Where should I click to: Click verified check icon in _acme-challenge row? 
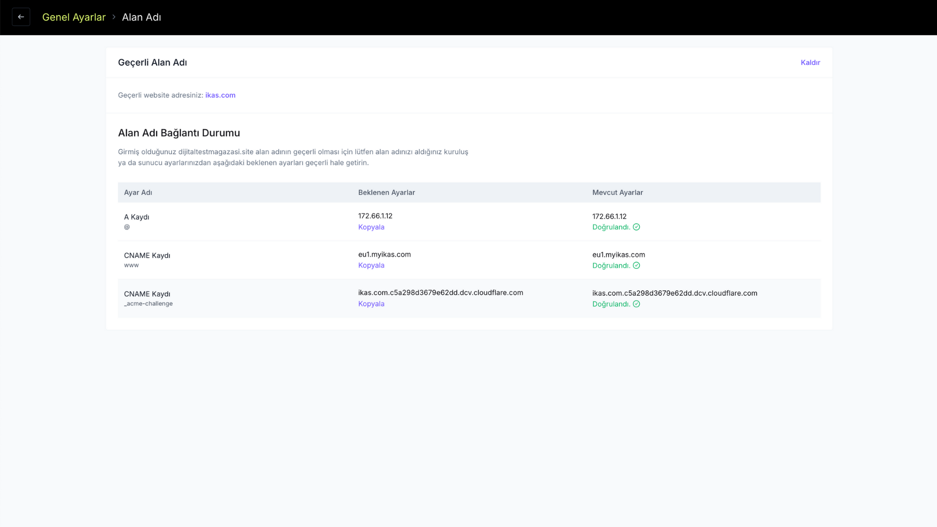pyautogui.click(x=636, y=304)
